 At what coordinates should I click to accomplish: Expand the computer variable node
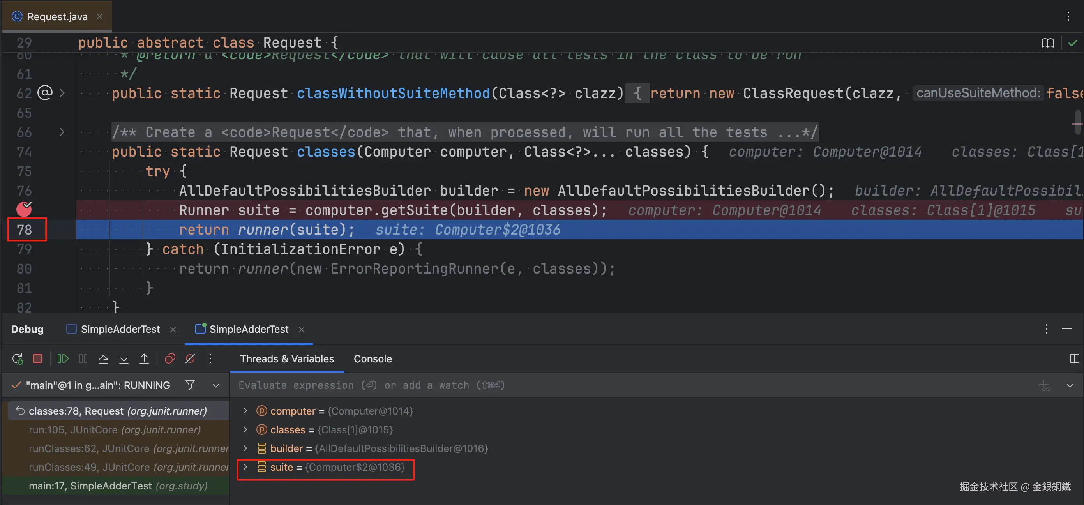pos(245,411)
